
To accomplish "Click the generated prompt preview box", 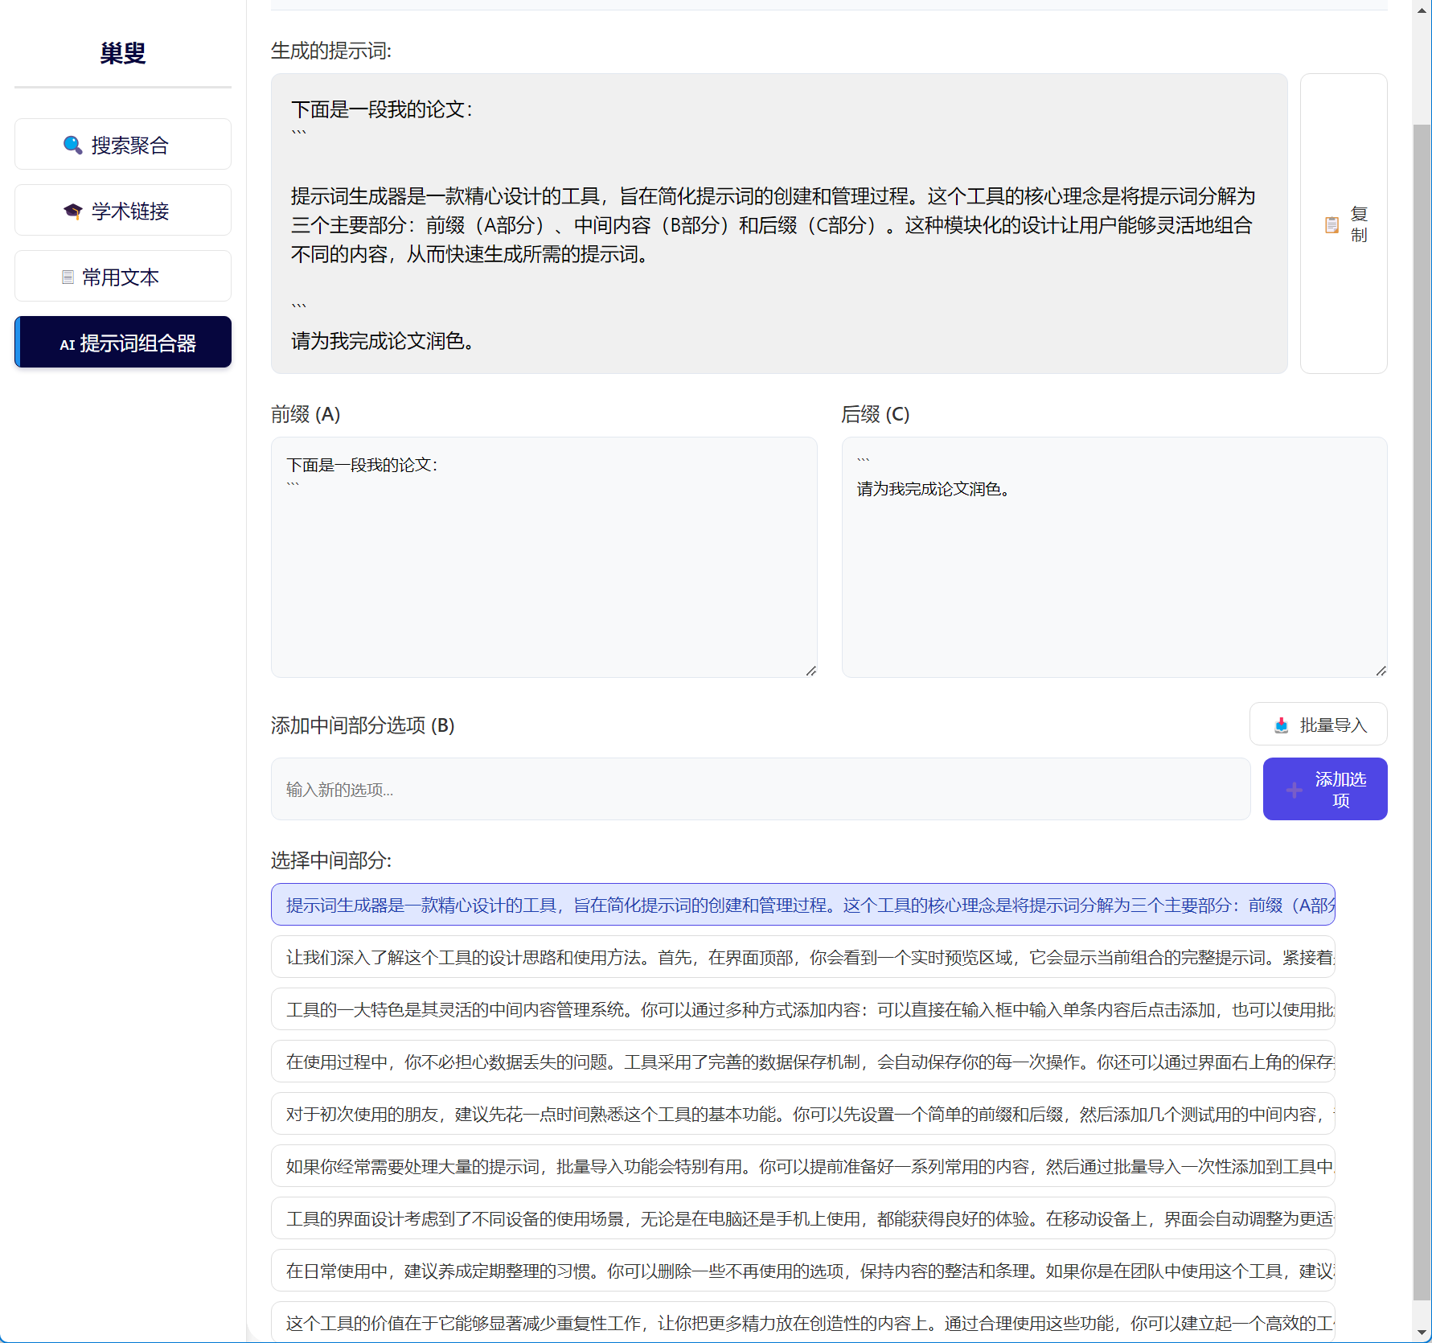I will [x=779, y=224].
